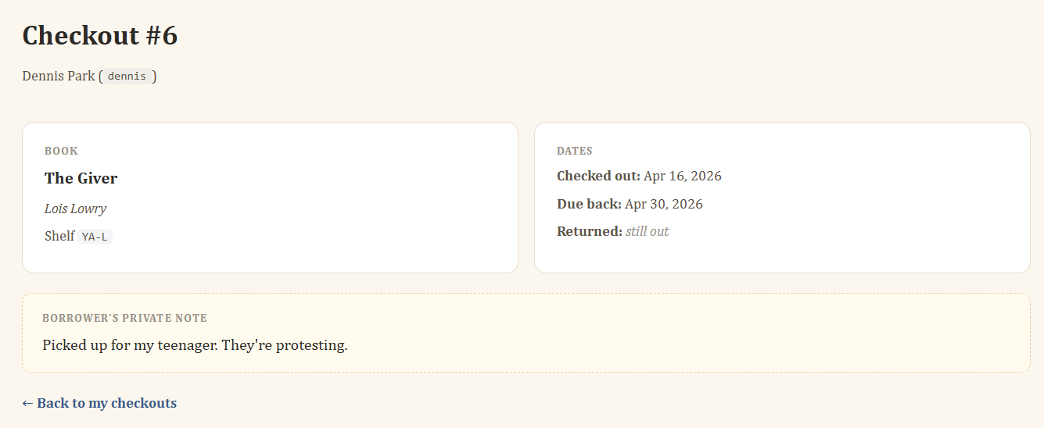Click the Apr 16, 2026 date

click(x=682, y=176)
